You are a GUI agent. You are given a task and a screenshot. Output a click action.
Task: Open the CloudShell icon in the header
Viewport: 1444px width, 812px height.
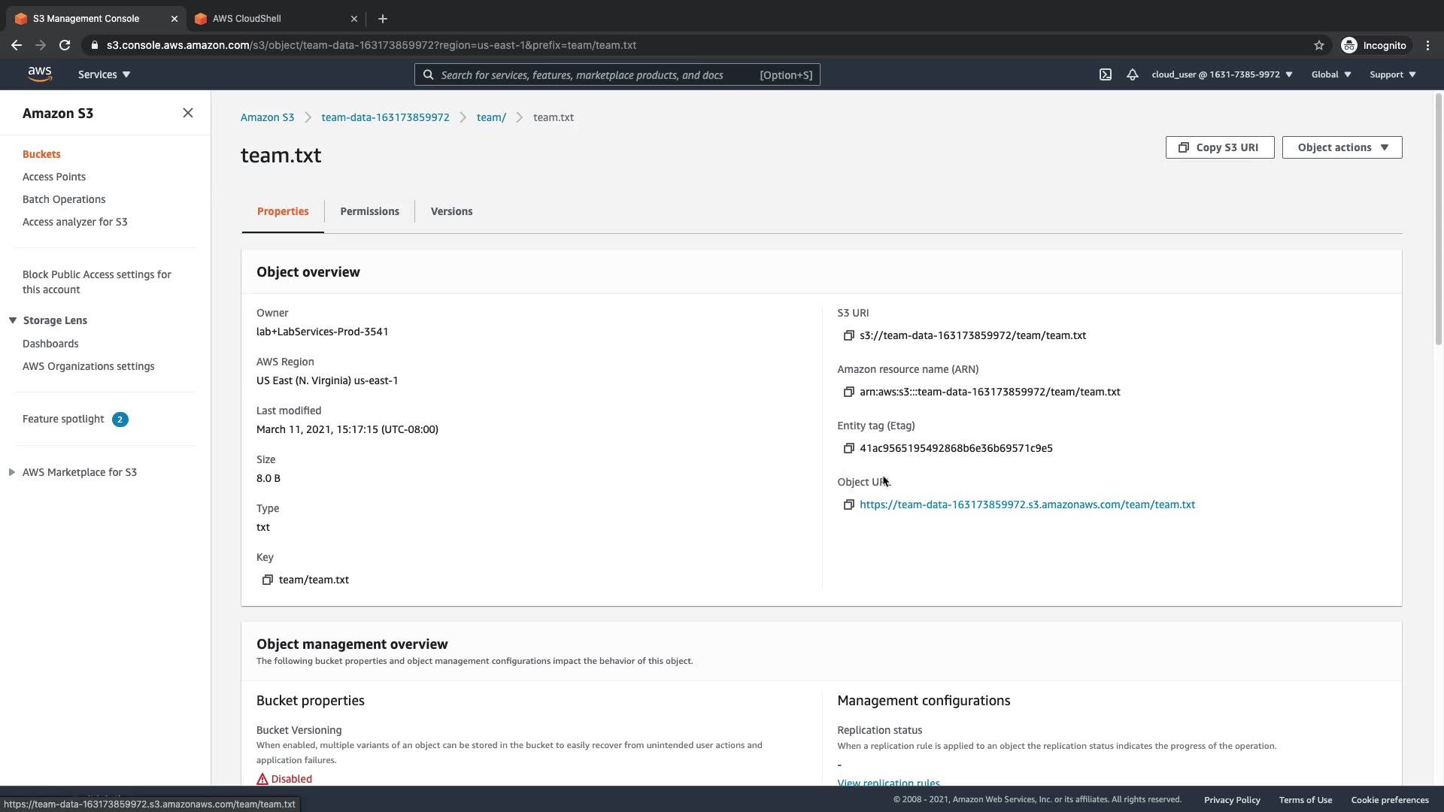pos(1105,74)
